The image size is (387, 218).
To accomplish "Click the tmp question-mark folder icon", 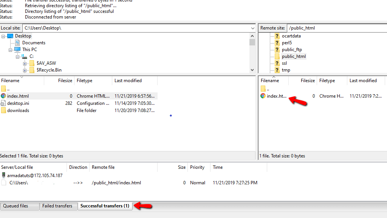I will pyautogui.click(x=277, y=70).
